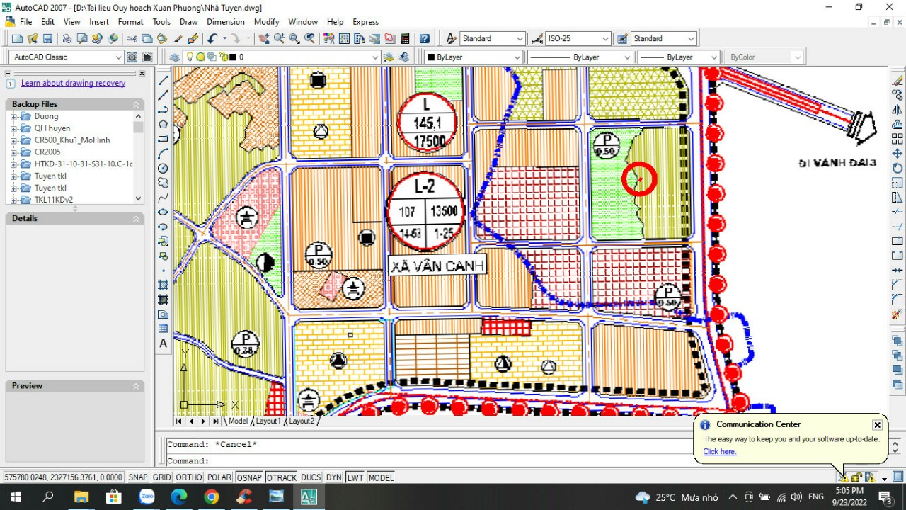Open the ISO-25 dimension style dropdown

[578, 39]
